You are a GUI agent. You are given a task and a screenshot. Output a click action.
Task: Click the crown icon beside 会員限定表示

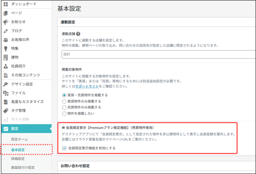[63, 128]
